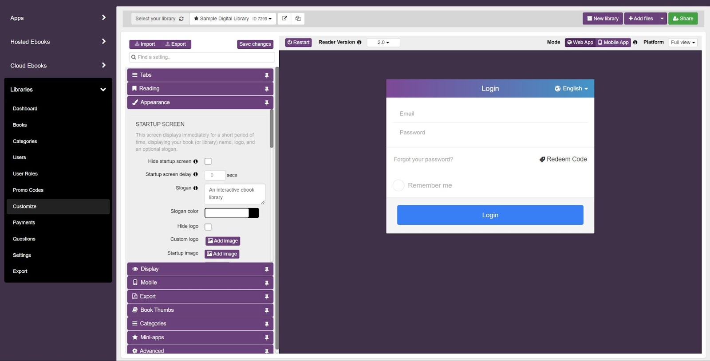710x361 pixels.
Task: Click info icon next to Reader Version
Action: pos(359,43)
